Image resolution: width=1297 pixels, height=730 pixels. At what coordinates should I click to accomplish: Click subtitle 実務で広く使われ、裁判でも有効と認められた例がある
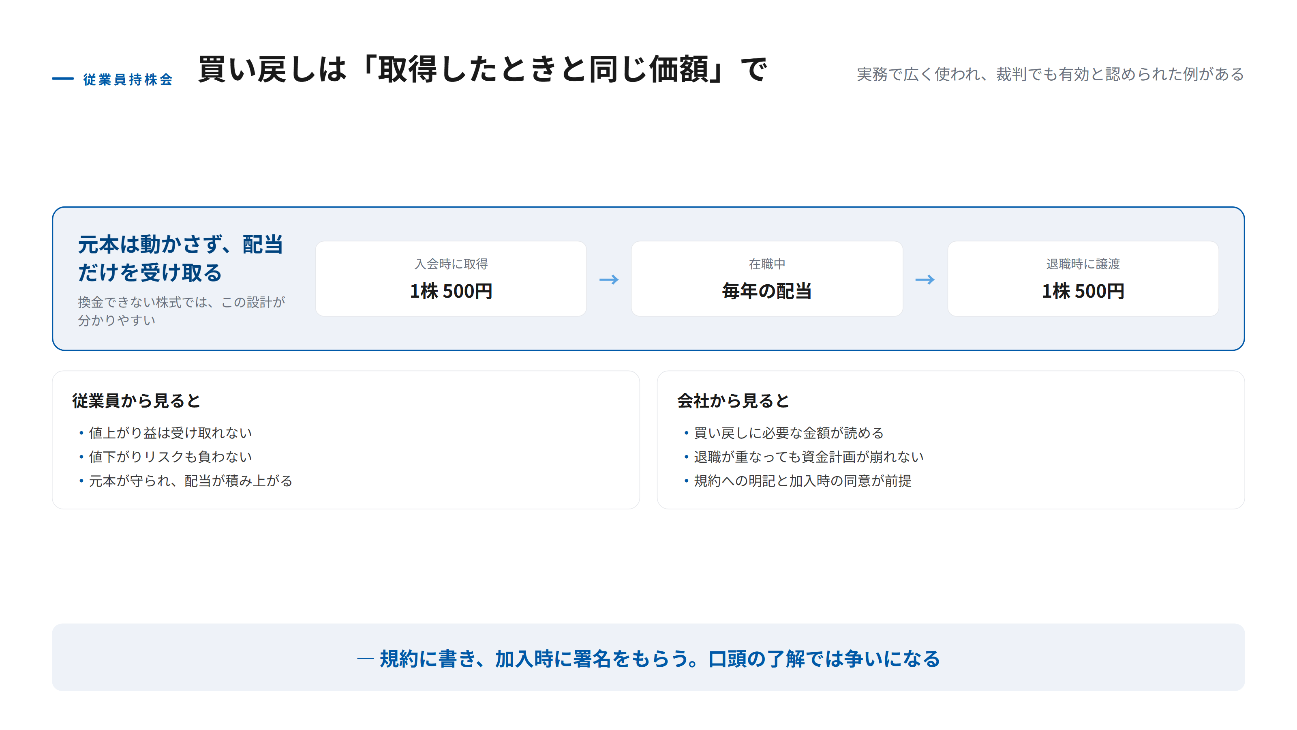[1050, 74]
